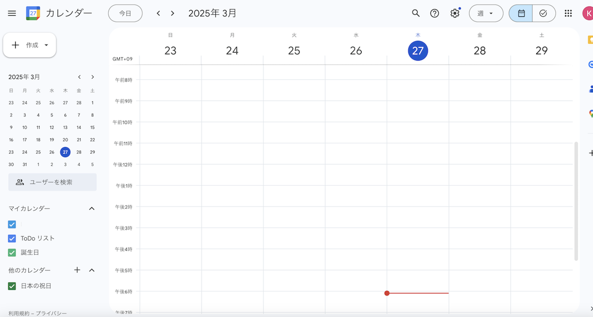Open the Google apps grid

pyautogui.click(x=568, y=13)
